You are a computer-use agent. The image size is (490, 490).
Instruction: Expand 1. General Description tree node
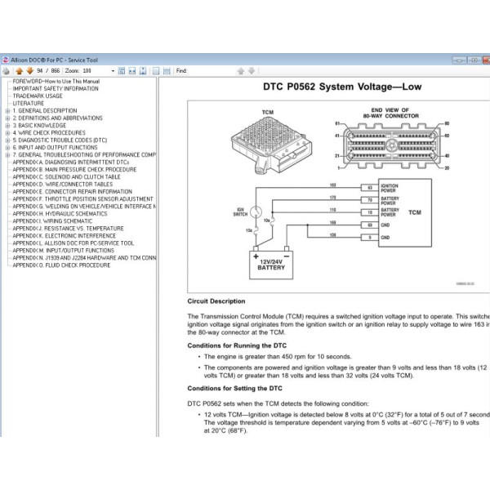tap(7, 110)
